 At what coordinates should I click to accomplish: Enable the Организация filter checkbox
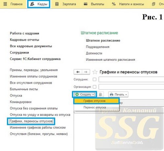click(95, 87)
